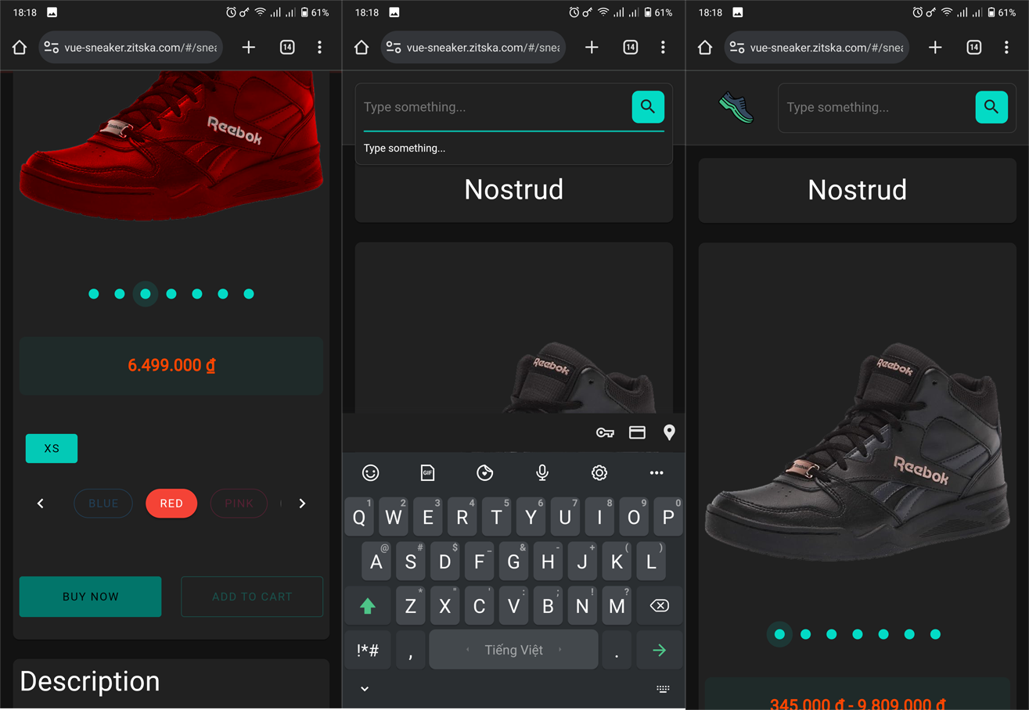Tap the keyboard go arrow key
1029x710 pixels.
pos(660,650)
